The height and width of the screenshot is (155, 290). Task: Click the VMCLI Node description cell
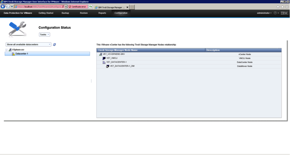244,58
